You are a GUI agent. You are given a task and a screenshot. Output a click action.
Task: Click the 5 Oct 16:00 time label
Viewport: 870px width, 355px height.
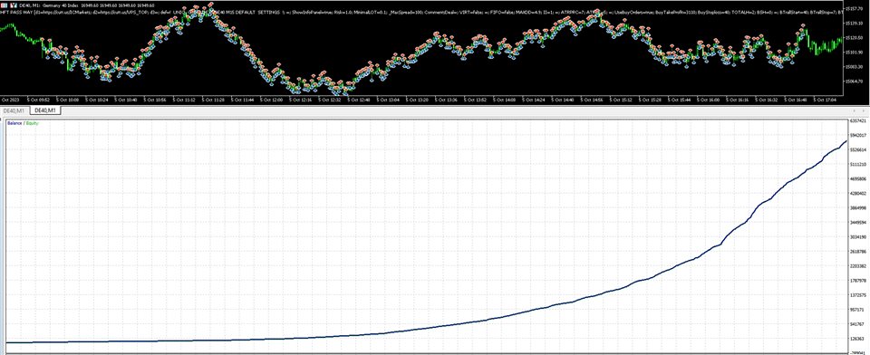coord(709,100)
